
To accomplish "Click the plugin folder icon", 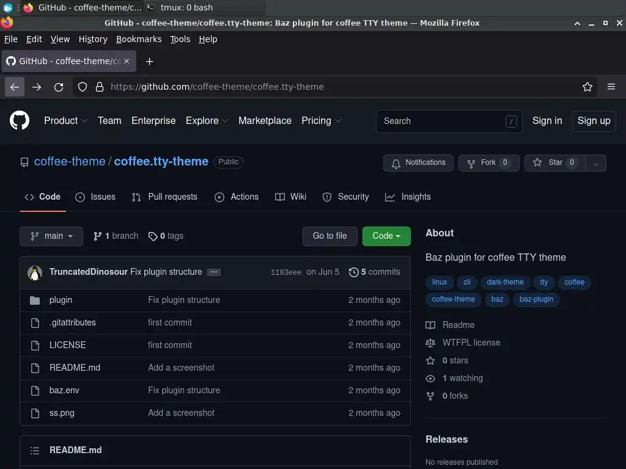I will click(35, 300).
